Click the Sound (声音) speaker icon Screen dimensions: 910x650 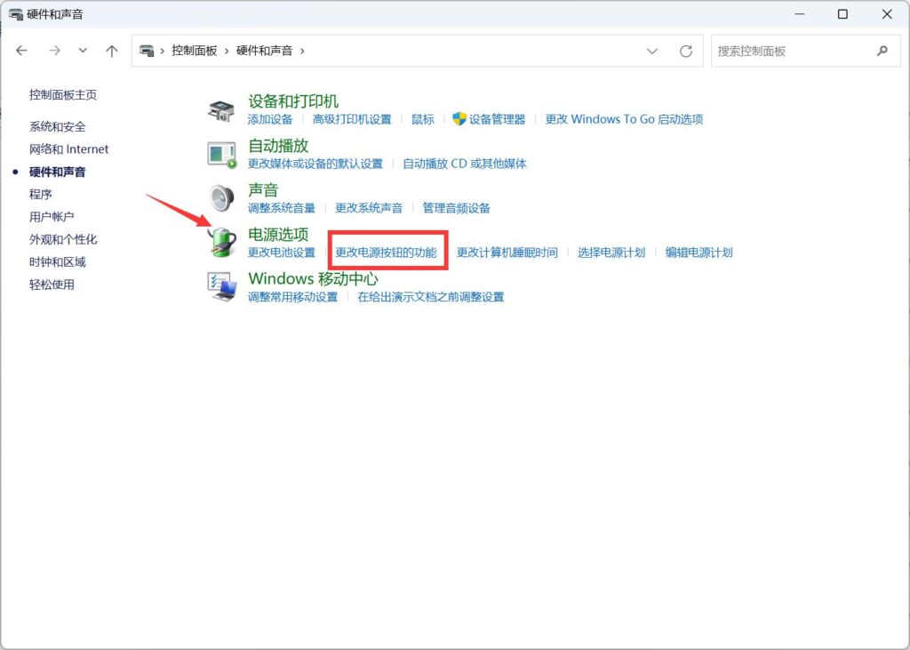(221, 198)
